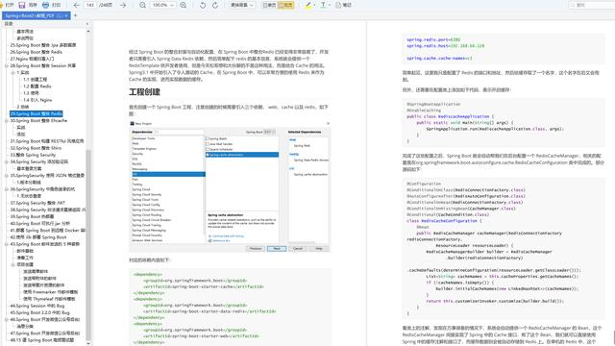Click the purple Save disk icon
The height and width of the screenshot is (346, 615).
tap(22, 5)
